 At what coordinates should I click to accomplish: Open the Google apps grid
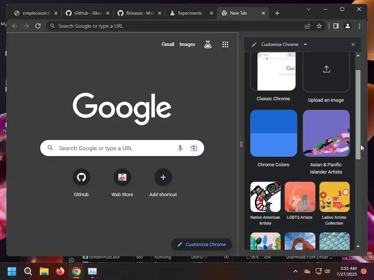point(225,44)
